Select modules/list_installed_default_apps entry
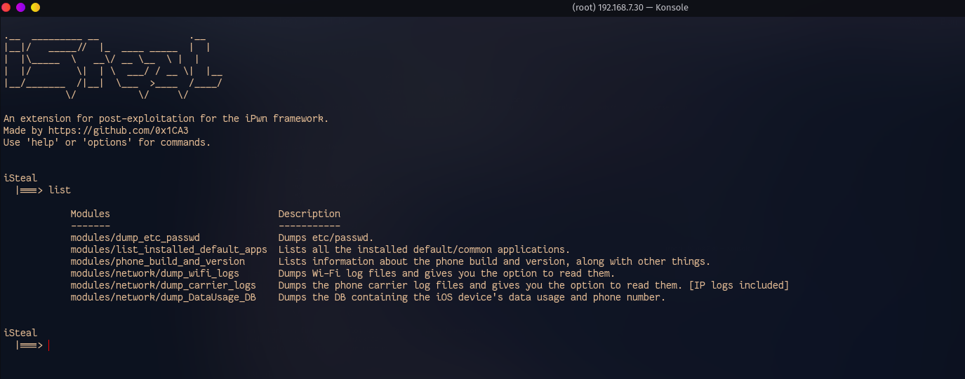Image resolution: width=965 pixels, height=379 pixels. coord(169,249)
